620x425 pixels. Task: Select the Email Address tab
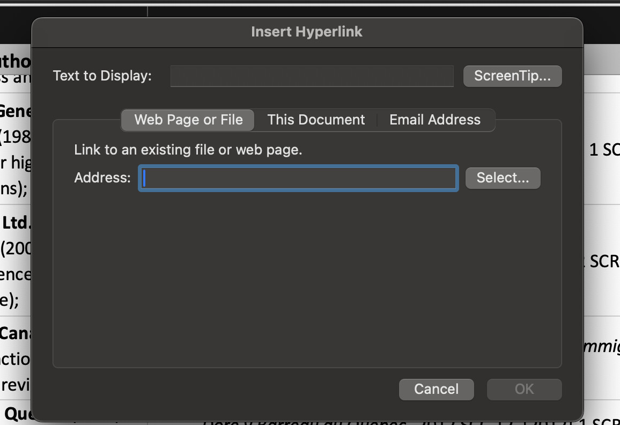point(434,120)
